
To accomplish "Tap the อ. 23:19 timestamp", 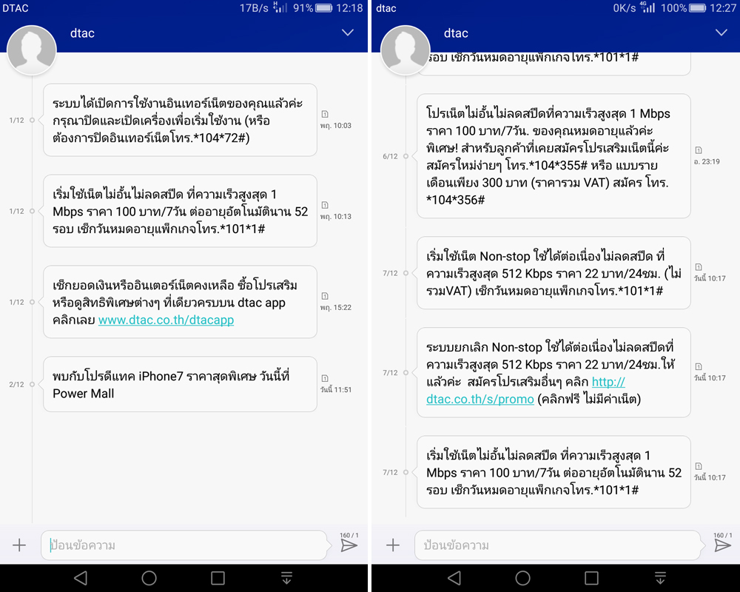I will [707, 161].
